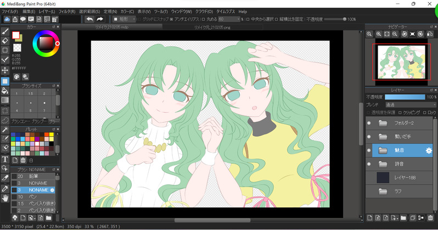Zoom out using Navigator magnifier minus icon
Image resolution: width=438 pixels, height=230 pixels.
click(x=395, y=34)
